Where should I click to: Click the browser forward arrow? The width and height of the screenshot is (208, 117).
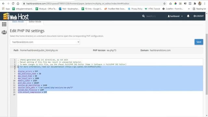click(x=8, y=4)
